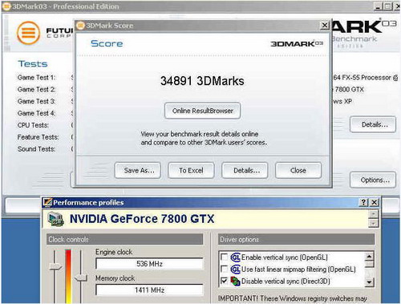
Task: Open help with the question mark button
Action: (x=363, y=202)
